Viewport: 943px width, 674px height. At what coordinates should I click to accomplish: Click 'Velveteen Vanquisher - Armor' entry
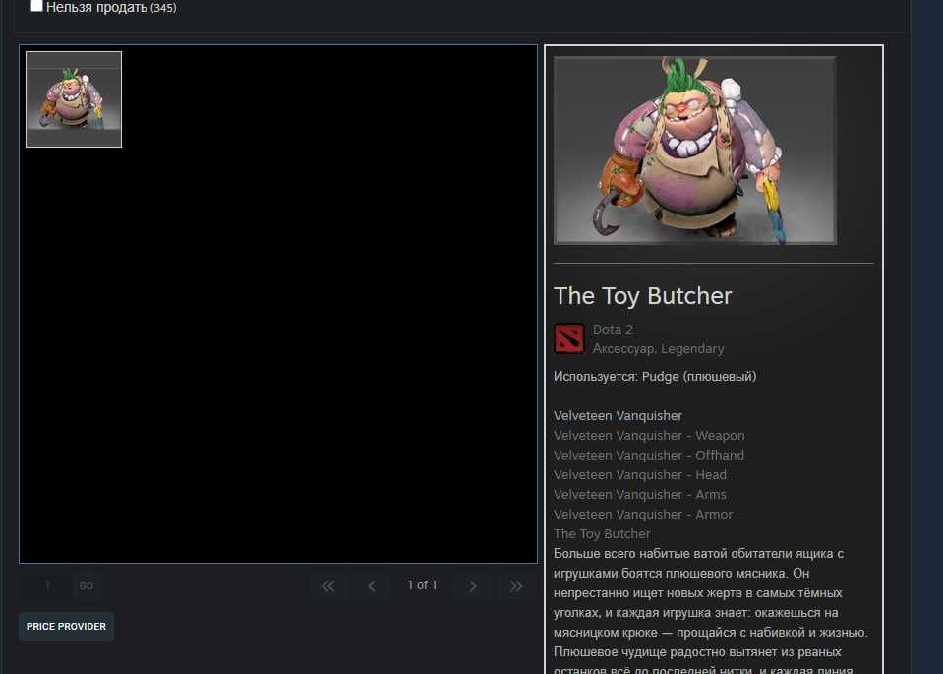[x=643, y=514]
